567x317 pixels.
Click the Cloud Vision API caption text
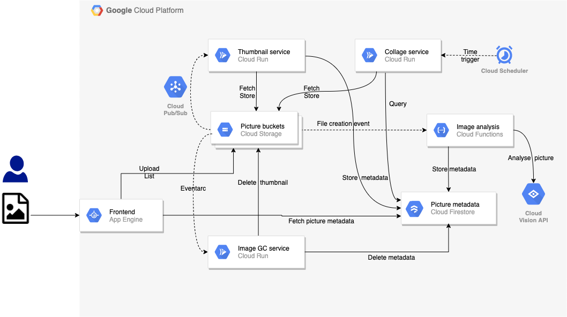(533, 216)
